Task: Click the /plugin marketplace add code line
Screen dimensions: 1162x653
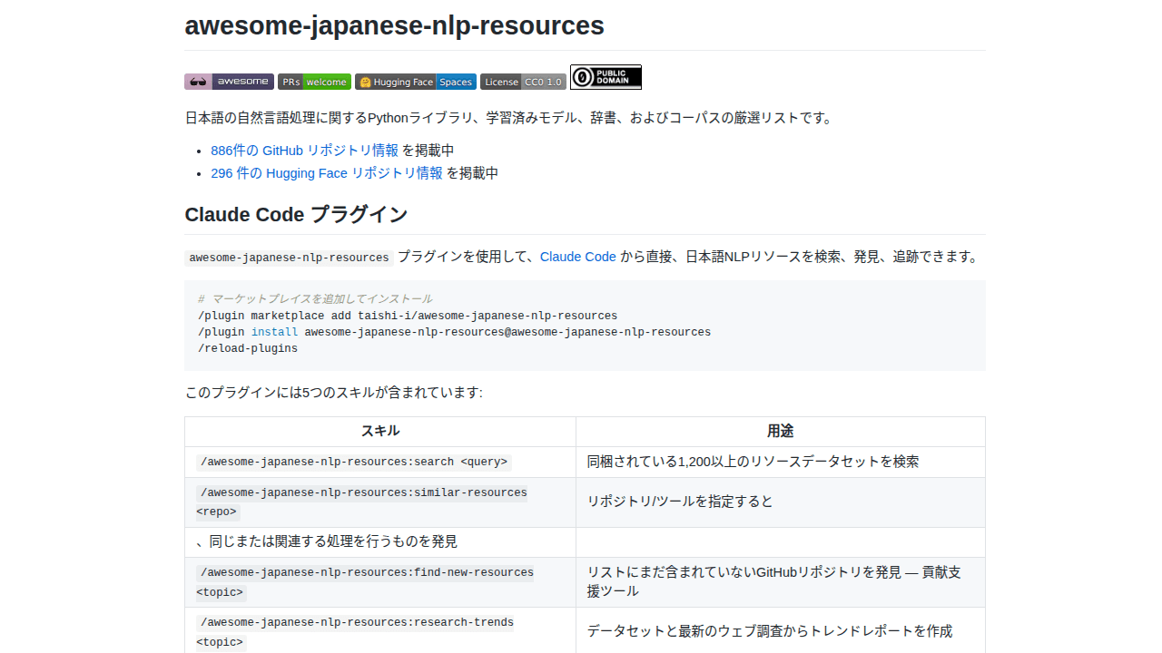Action: pyautogui.click(x=408, y=316)
